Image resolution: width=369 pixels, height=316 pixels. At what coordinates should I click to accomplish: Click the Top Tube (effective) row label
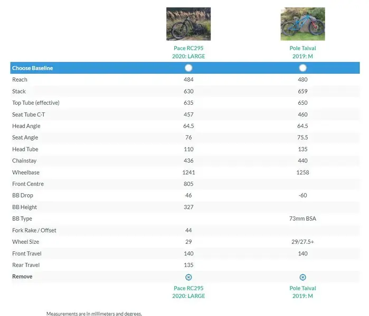pyautogui.click(x=36, y=103)
